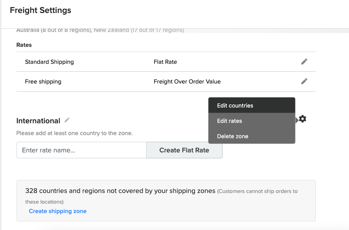Click Freight Over Order Value cell

click(x=187, y=82)
